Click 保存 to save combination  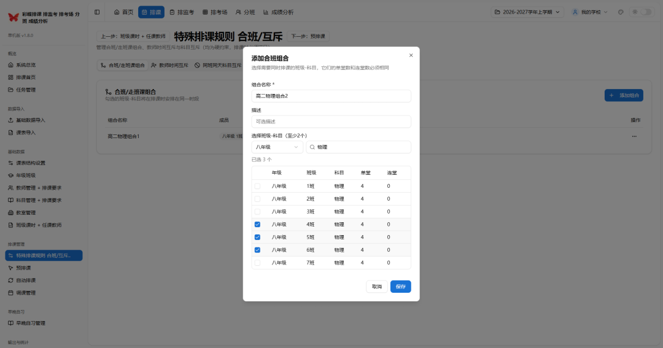click(x=400, y=287)
